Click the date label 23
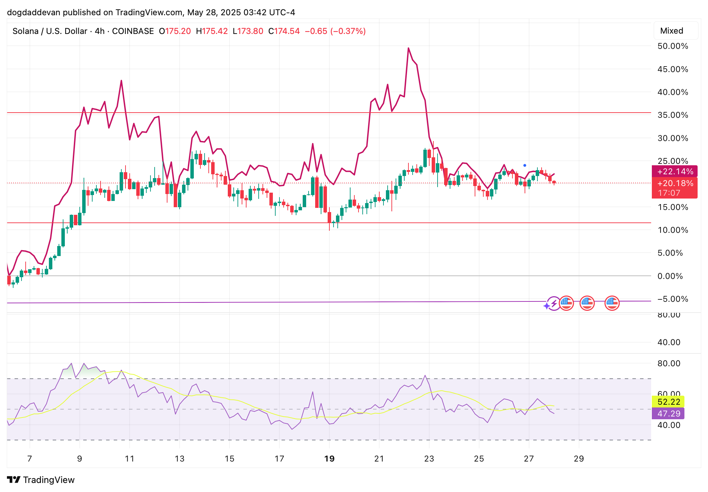 click(429, 459)
